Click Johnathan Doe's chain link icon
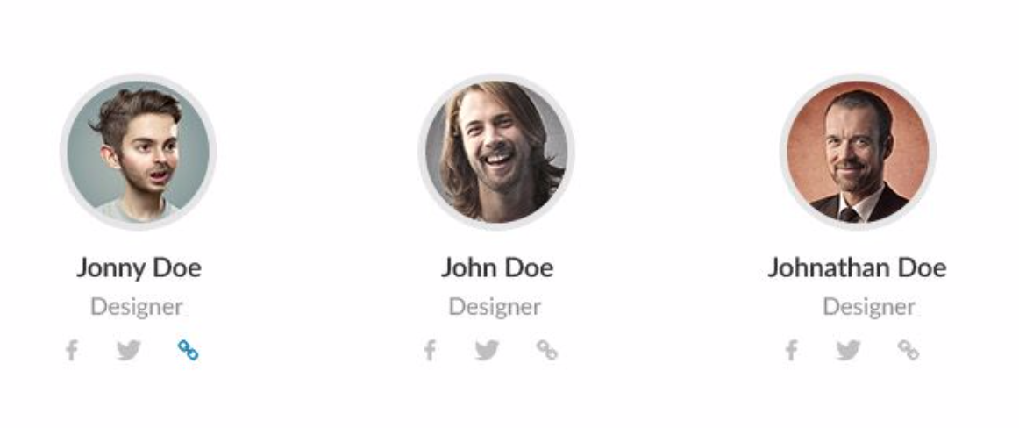Screen dimensions: 1019x428 [x=909, y=351]
